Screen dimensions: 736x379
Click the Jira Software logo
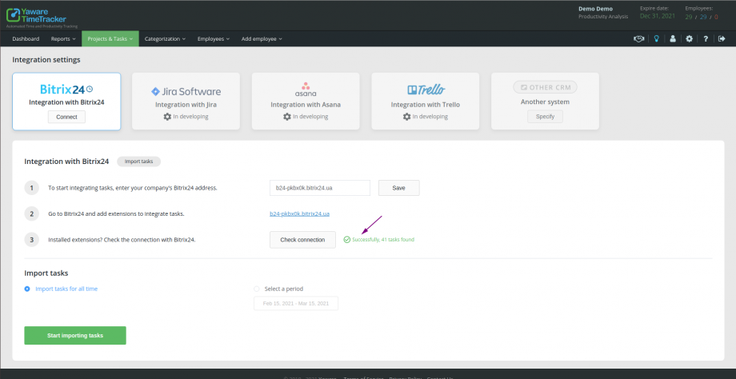186,91
